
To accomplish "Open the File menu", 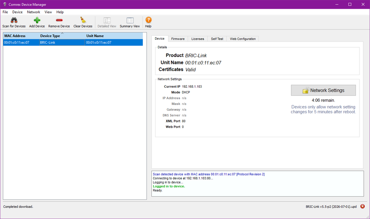I will [5, 12].
